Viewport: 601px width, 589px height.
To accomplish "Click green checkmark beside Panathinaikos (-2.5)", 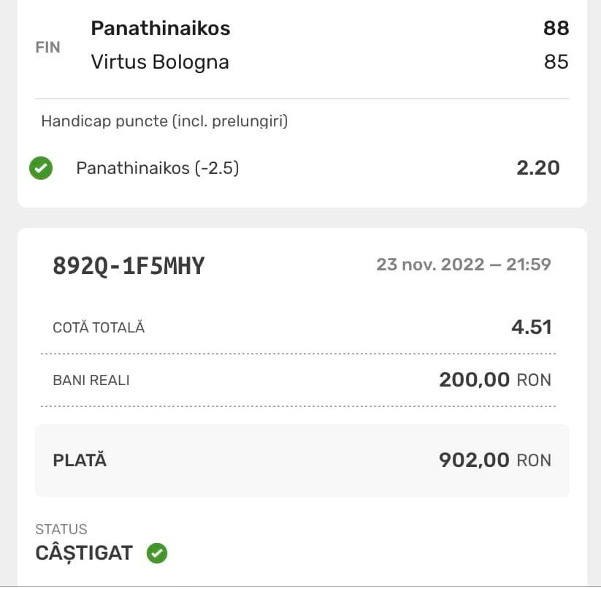I will tap(41, 169).
